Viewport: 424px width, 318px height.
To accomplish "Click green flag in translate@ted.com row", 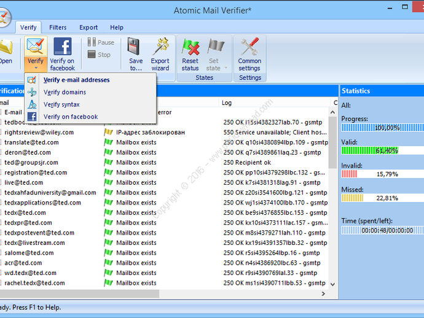I will click(x=108, y=142).
